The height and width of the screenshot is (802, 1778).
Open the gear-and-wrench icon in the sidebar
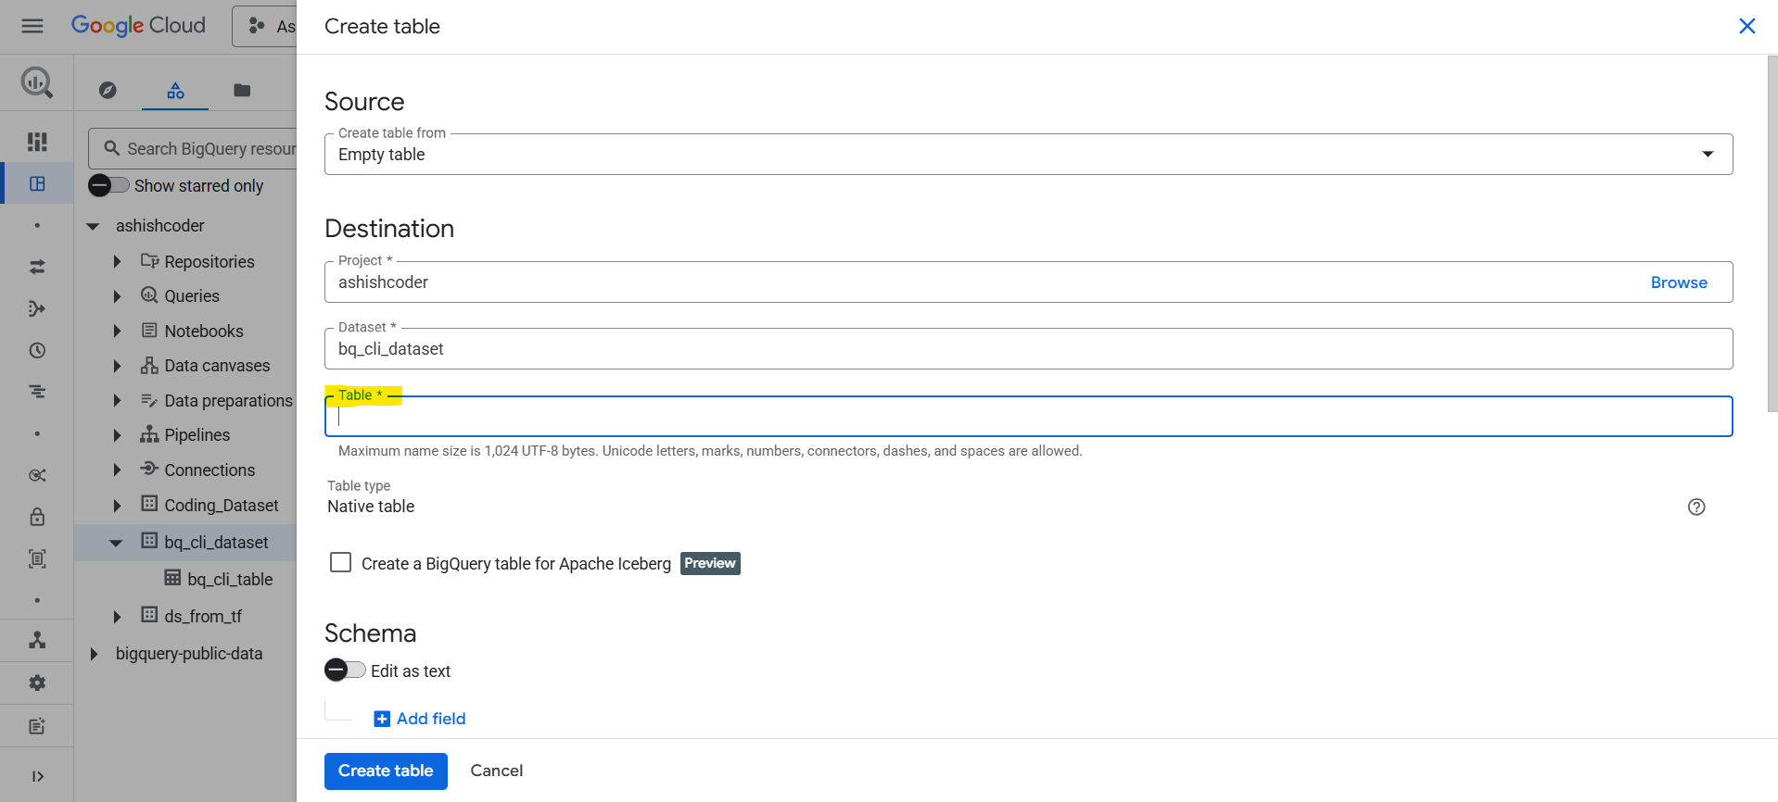pos(37,475)
